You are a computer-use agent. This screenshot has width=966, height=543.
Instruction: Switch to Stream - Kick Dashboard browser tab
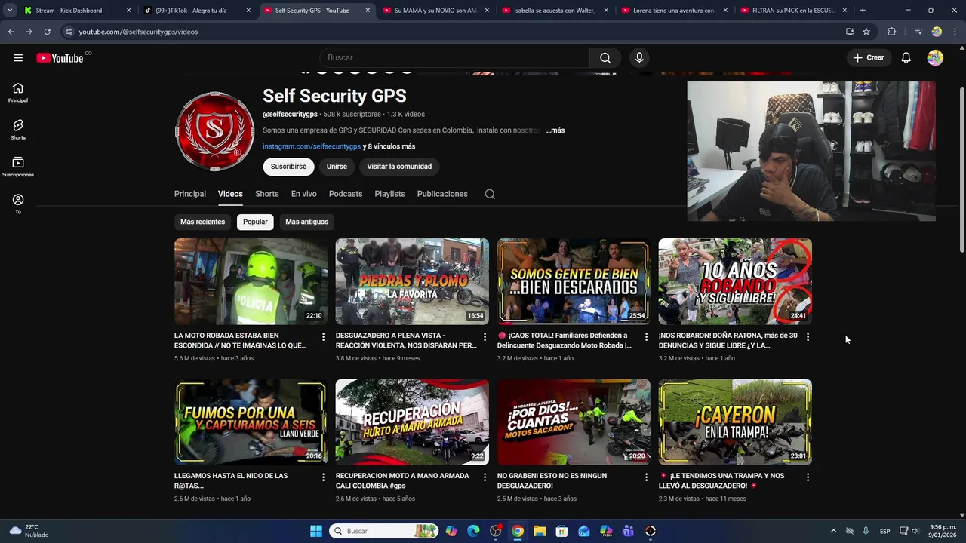coord(78,11)
